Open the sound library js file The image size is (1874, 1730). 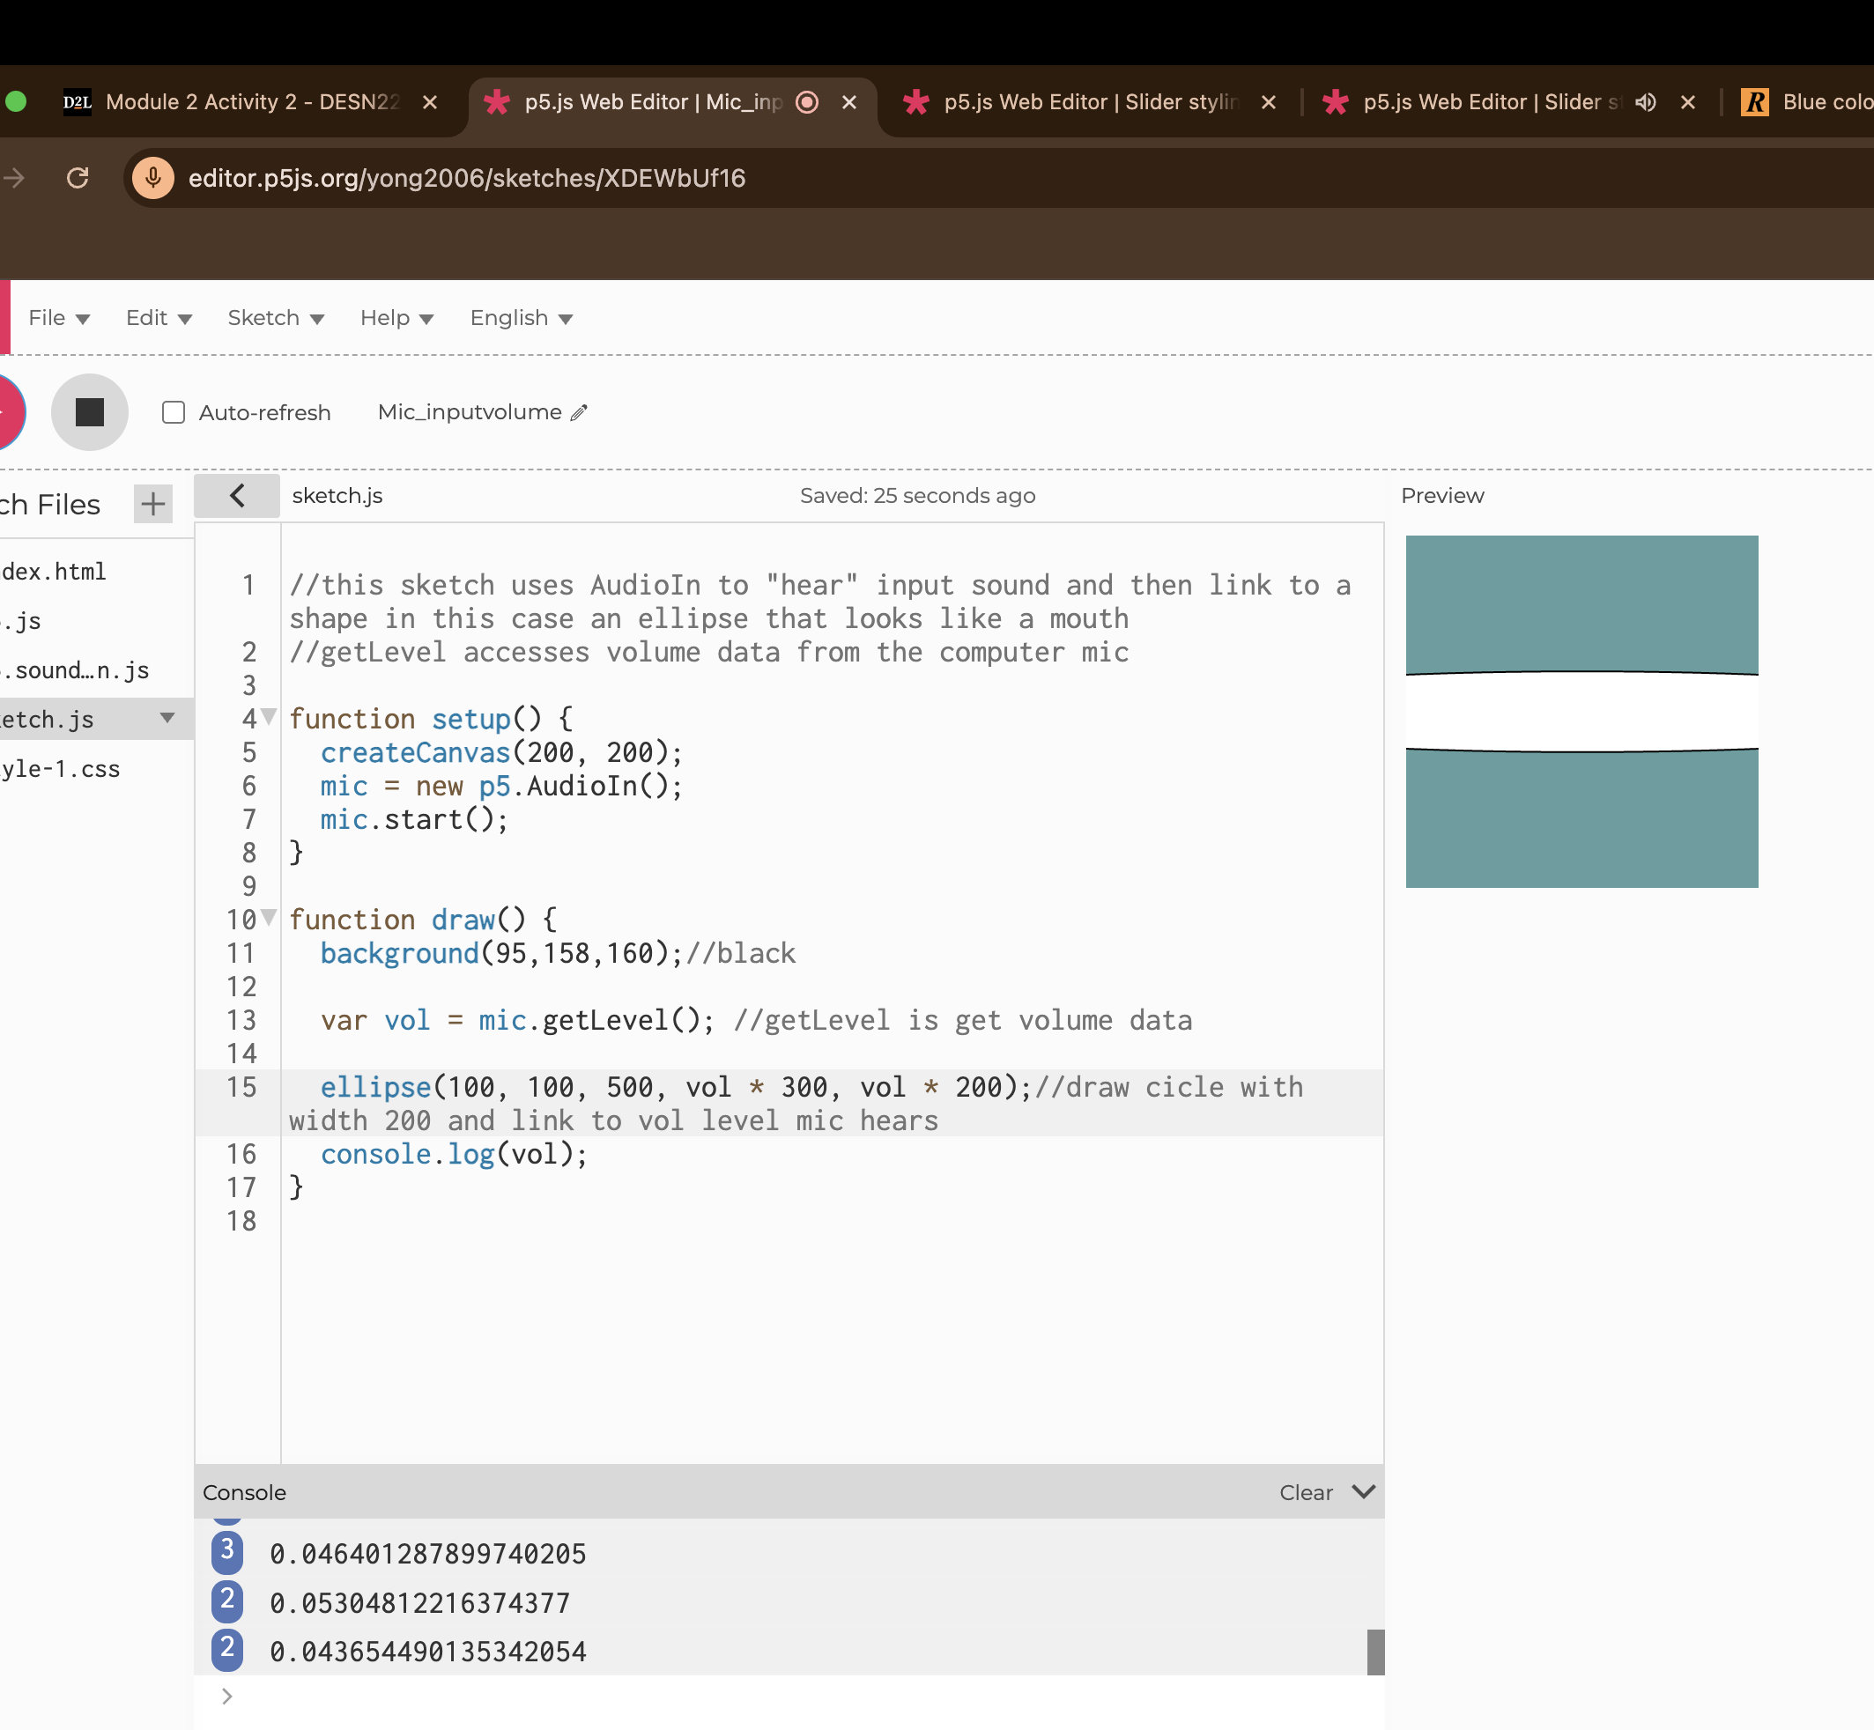[x=76, y=670]
